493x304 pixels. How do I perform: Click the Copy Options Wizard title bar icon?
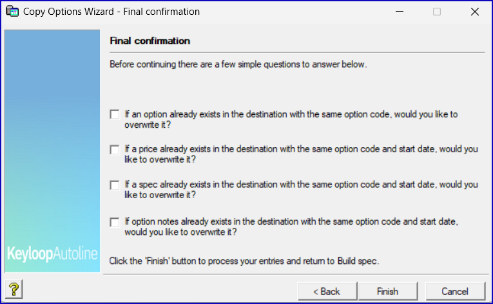coord(11,12)
